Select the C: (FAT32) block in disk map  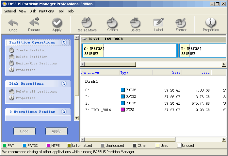tap(130, 50)
